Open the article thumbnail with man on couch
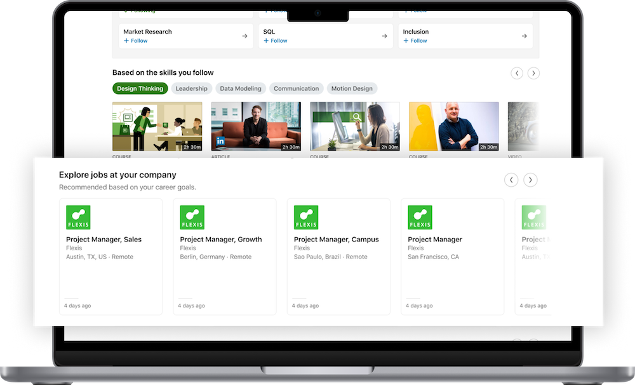Image resolution: width=635 pixels, height=385 pixels. click(256, 126)
